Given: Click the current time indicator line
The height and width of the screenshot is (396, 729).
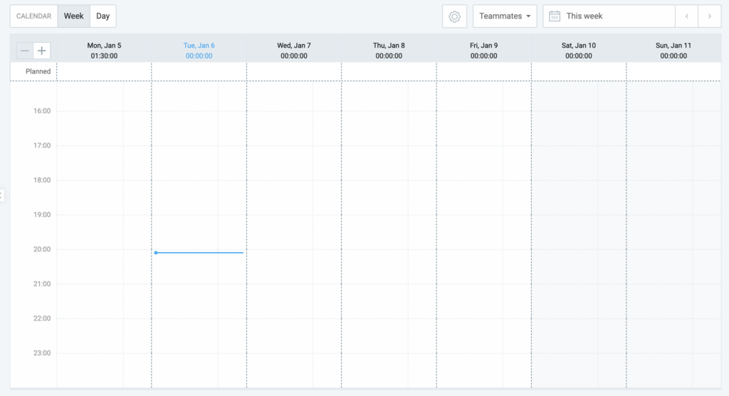Looking at the screenshot, I should coord(199,253).
